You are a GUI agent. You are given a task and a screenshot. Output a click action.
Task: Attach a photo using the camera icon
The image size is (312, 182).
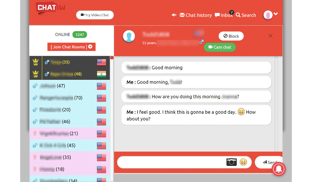tap(231, 162)
